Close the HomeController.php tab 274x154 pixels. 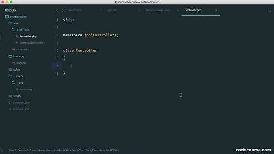178,10
